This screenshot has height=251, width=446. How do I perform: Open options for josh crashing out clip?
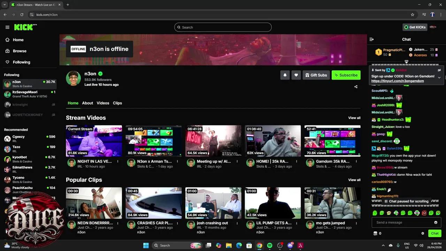[x=237, y=223]
